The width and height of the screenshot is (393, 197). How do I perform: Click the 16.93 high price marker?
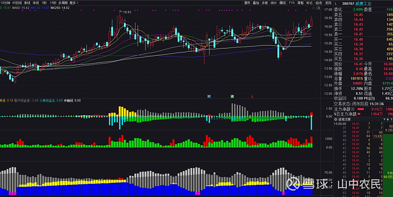pyautogui.click(x=127, y=12)
